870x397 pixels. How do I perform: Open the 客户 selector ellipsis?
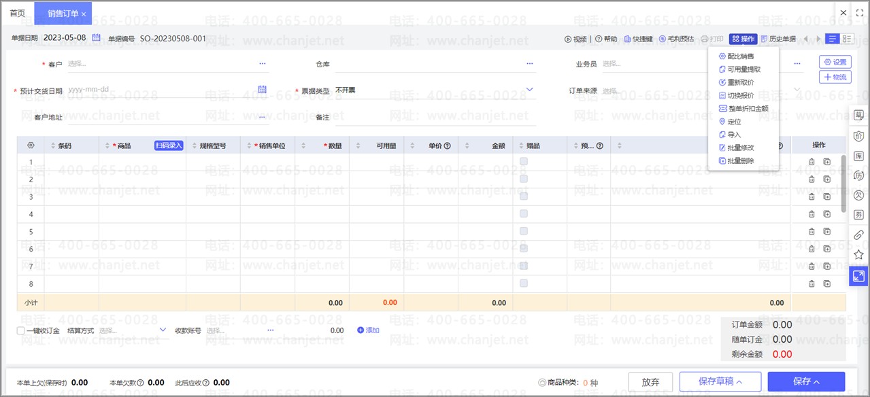[x=263, y=64]
